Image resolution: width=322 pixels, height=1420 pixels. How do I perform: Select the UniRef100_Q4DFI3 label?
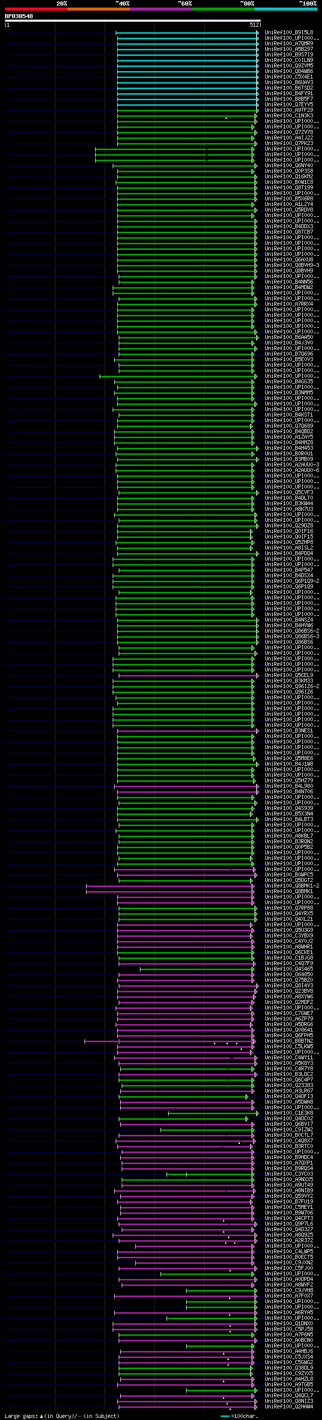pyautogui.click(x=289, y=1096)
